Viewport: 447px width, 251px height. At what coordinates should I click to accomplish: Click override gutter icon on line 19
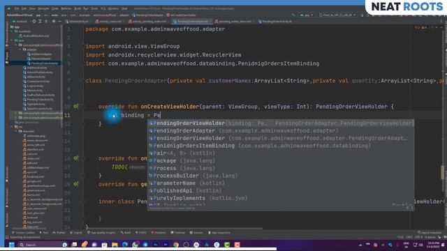75,184
